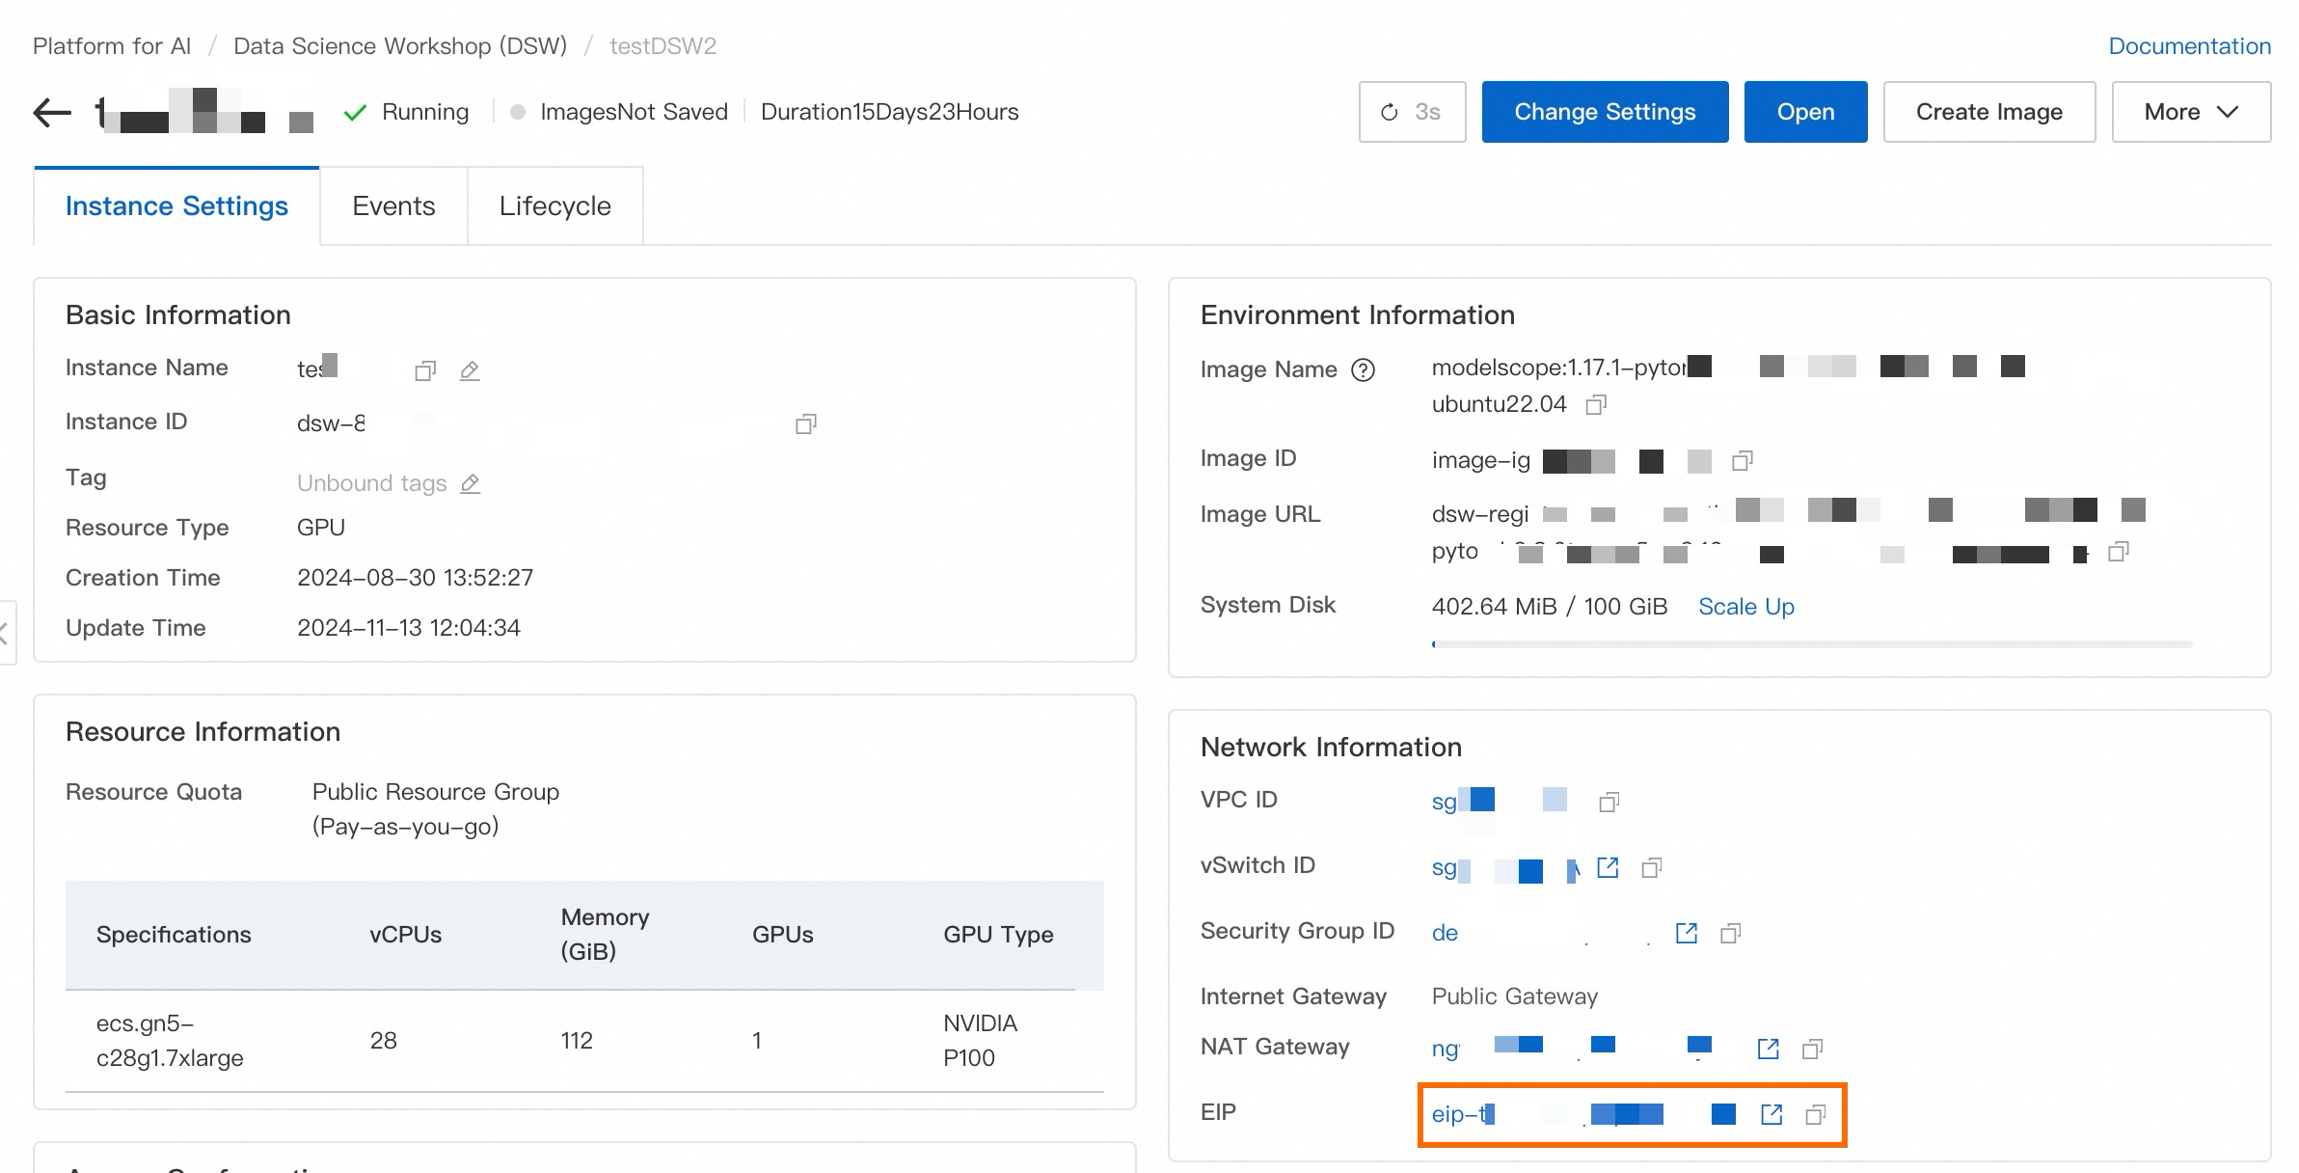Copy the Image ID value
Image resolution: width=2299 pixels, height=1173 pixels.
coord(1742,461)
